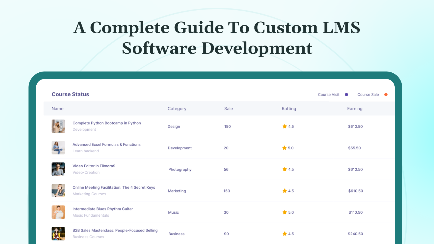
Task: Click the sale value 20
Action: 226,148
